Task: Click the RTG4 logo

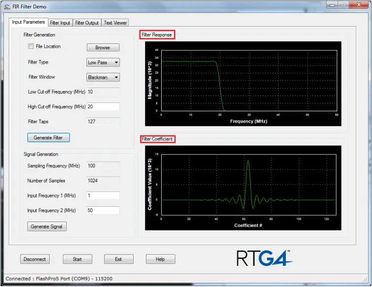Action: click(x=264, y=258)
